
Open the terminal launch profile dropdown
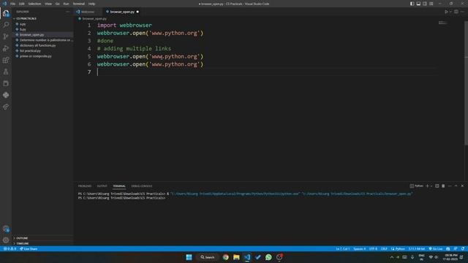(431, 186)
